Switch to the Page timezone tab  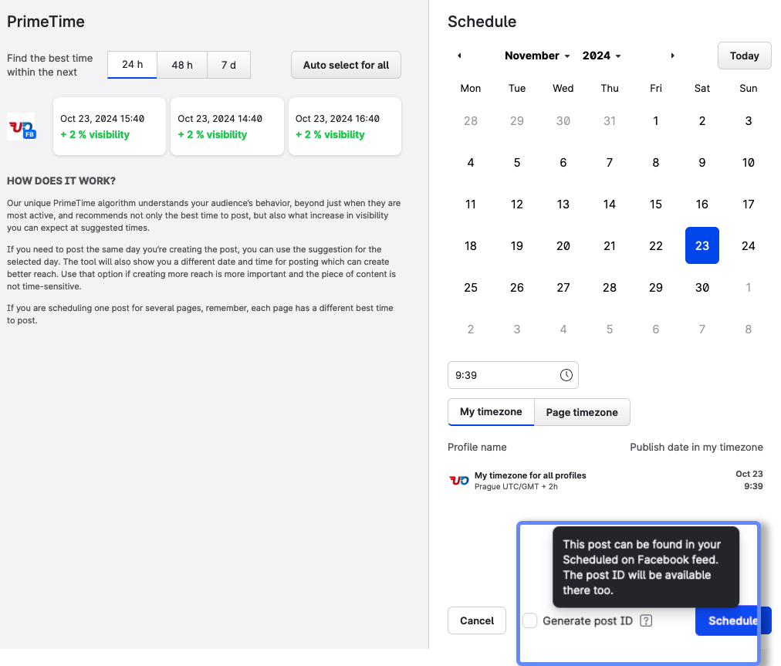pos(582,412)
